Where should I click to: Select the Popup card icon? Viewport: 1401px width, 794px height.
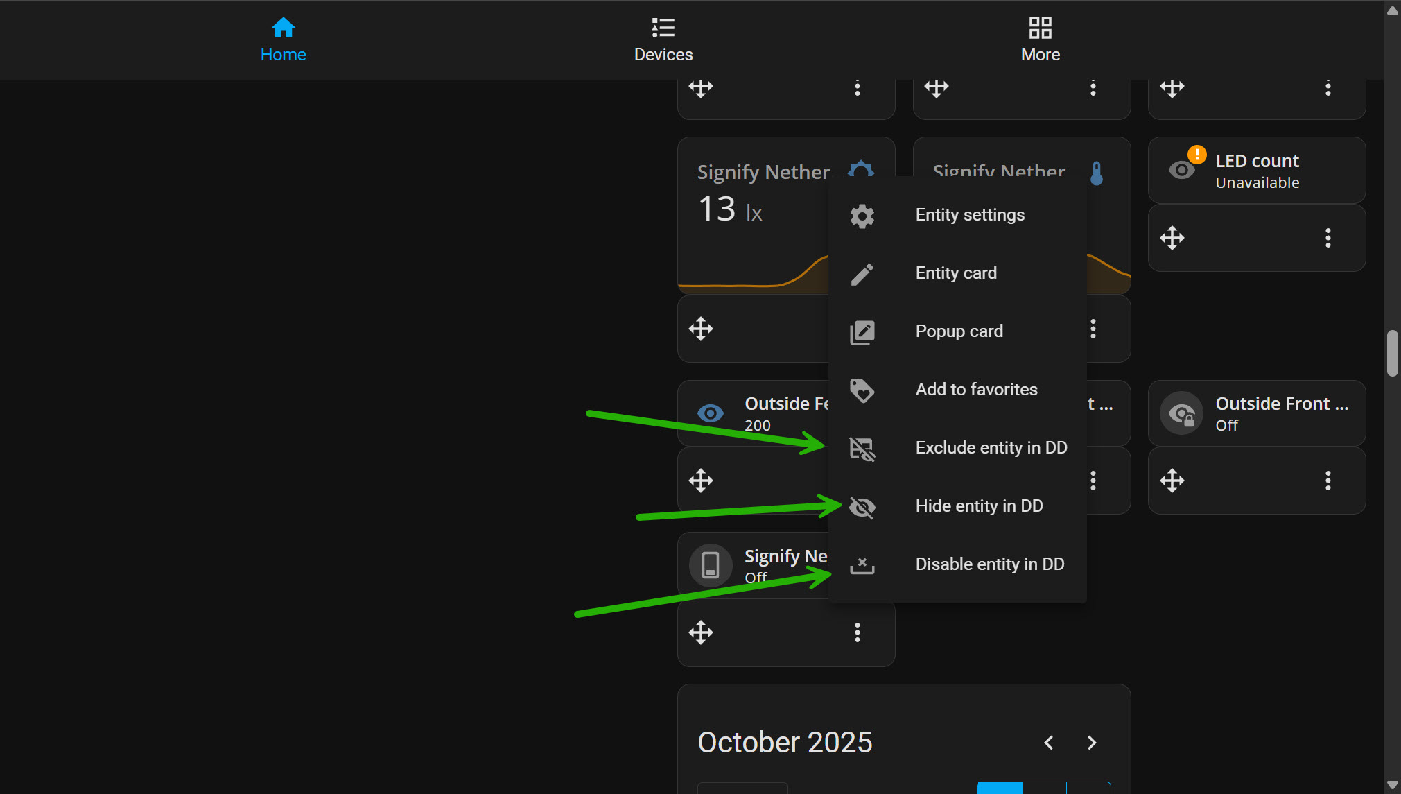coord(862,332)
